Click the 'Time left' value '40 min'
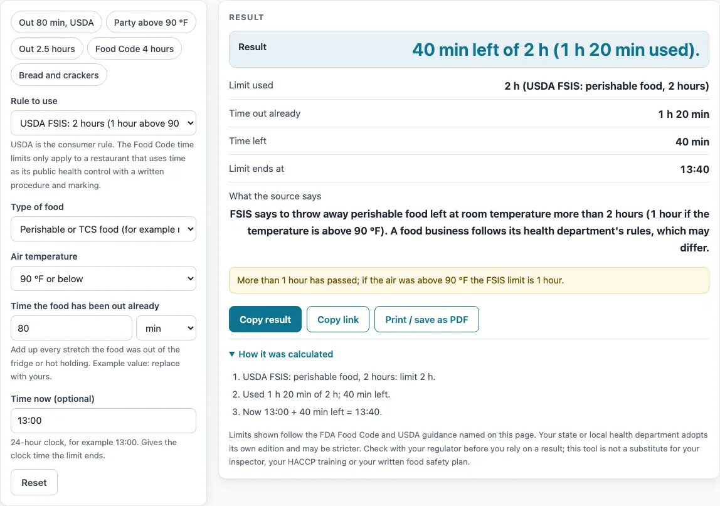Viewport: 720px width, 506px height. click(x=692, y=142)
